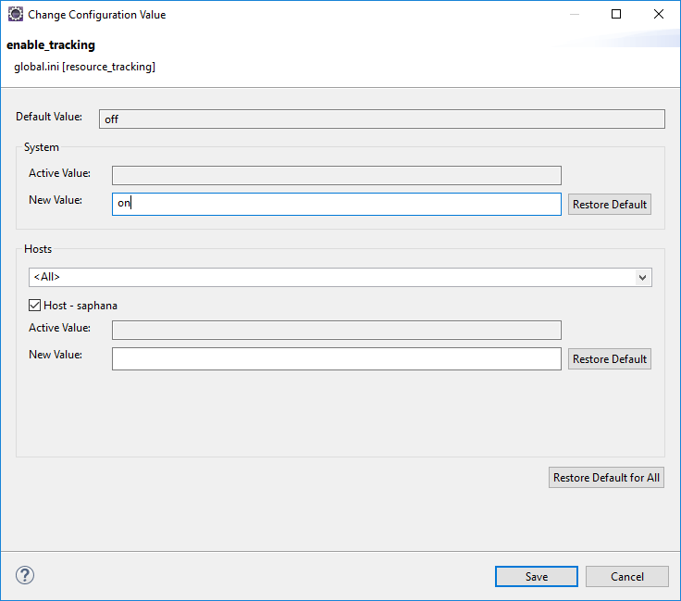Select the Default Value field showing off

tap(381, 119)
